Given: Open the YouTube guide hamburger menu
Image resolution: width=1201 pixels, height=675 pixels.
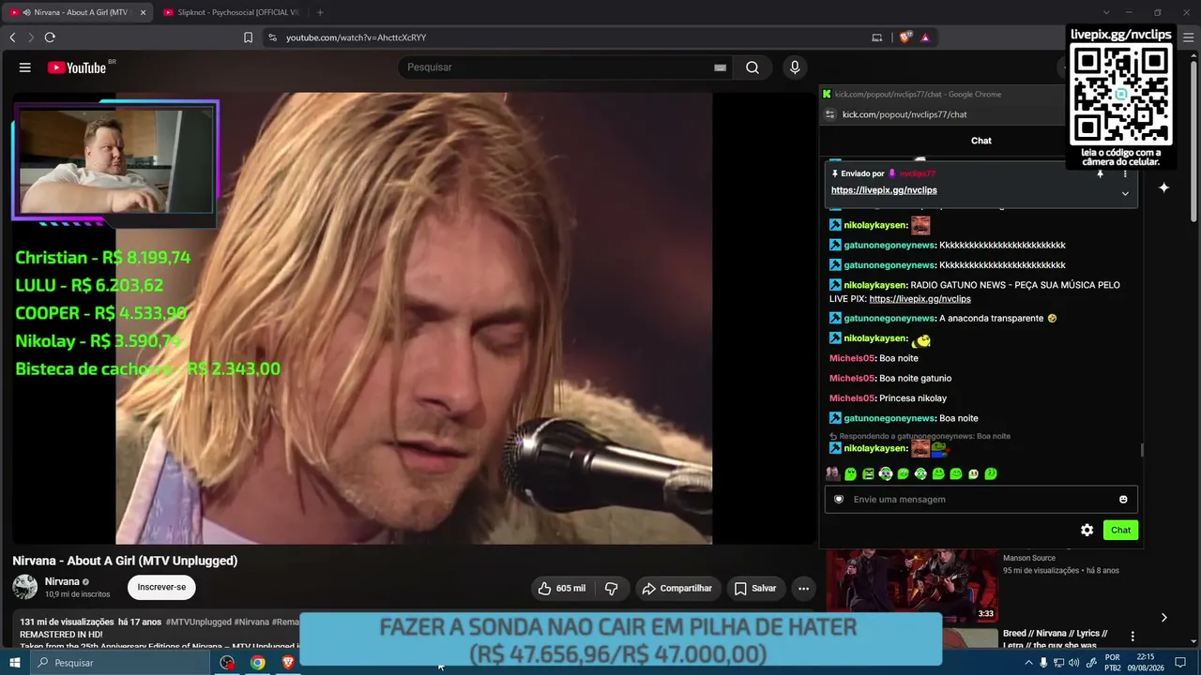Looking at the screenshot, I should point(25,67).
